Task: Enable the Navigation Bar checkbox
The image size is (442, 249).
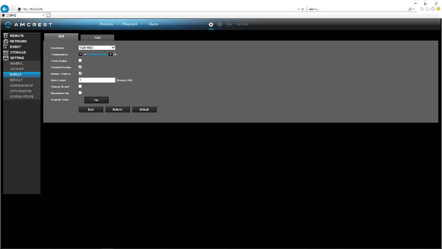Action: click(80, 93)
